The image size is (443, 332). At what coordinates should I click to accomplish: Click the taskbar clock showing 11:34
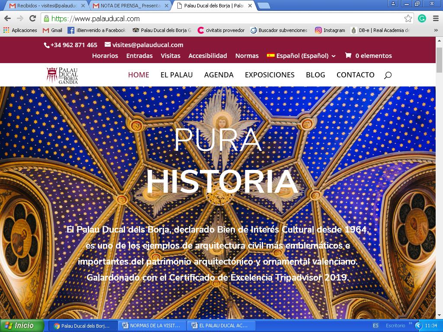coord(431,326)
